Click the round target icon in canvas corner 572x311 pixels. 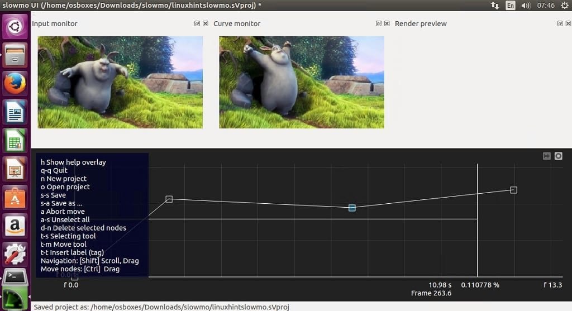click(559, 156)
